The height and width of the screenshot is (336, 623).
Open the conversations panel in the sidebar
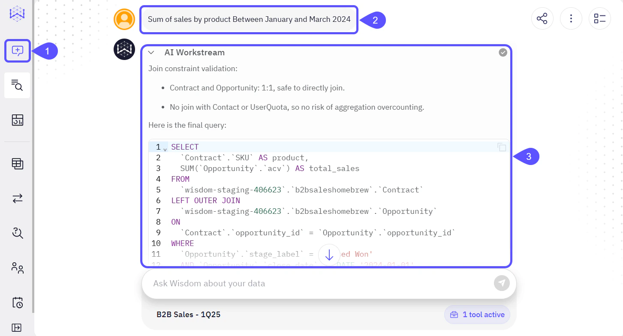pos(17,51)
